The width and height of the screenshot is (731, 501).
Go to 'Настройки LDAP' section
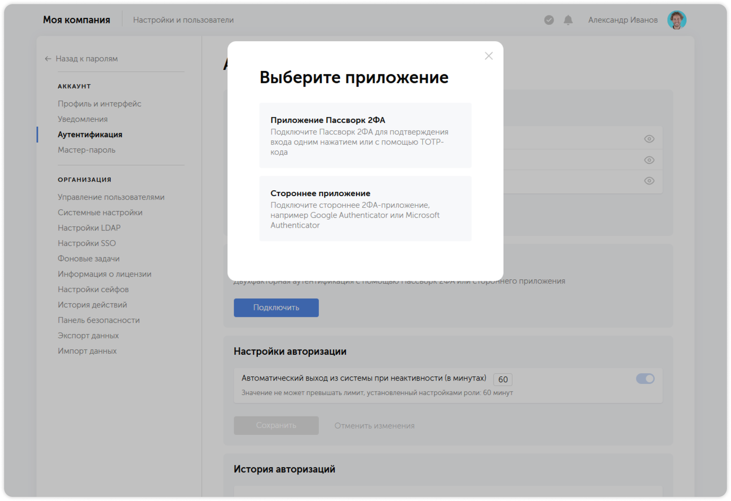pyautogui.click(x=89, y=227)
